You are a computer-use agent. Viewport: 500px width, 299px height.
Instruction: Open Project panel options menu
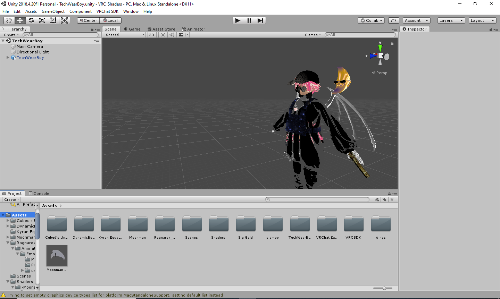(394, 194)
